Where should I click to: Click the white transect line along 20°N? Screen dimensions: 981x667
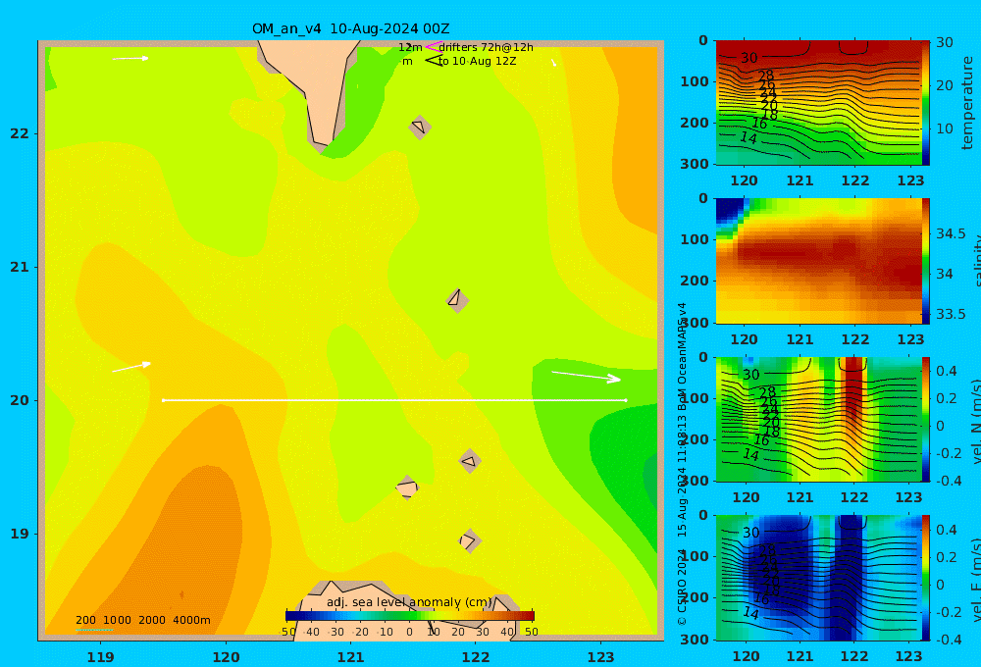pyautogui.click(x=394, y=400)
